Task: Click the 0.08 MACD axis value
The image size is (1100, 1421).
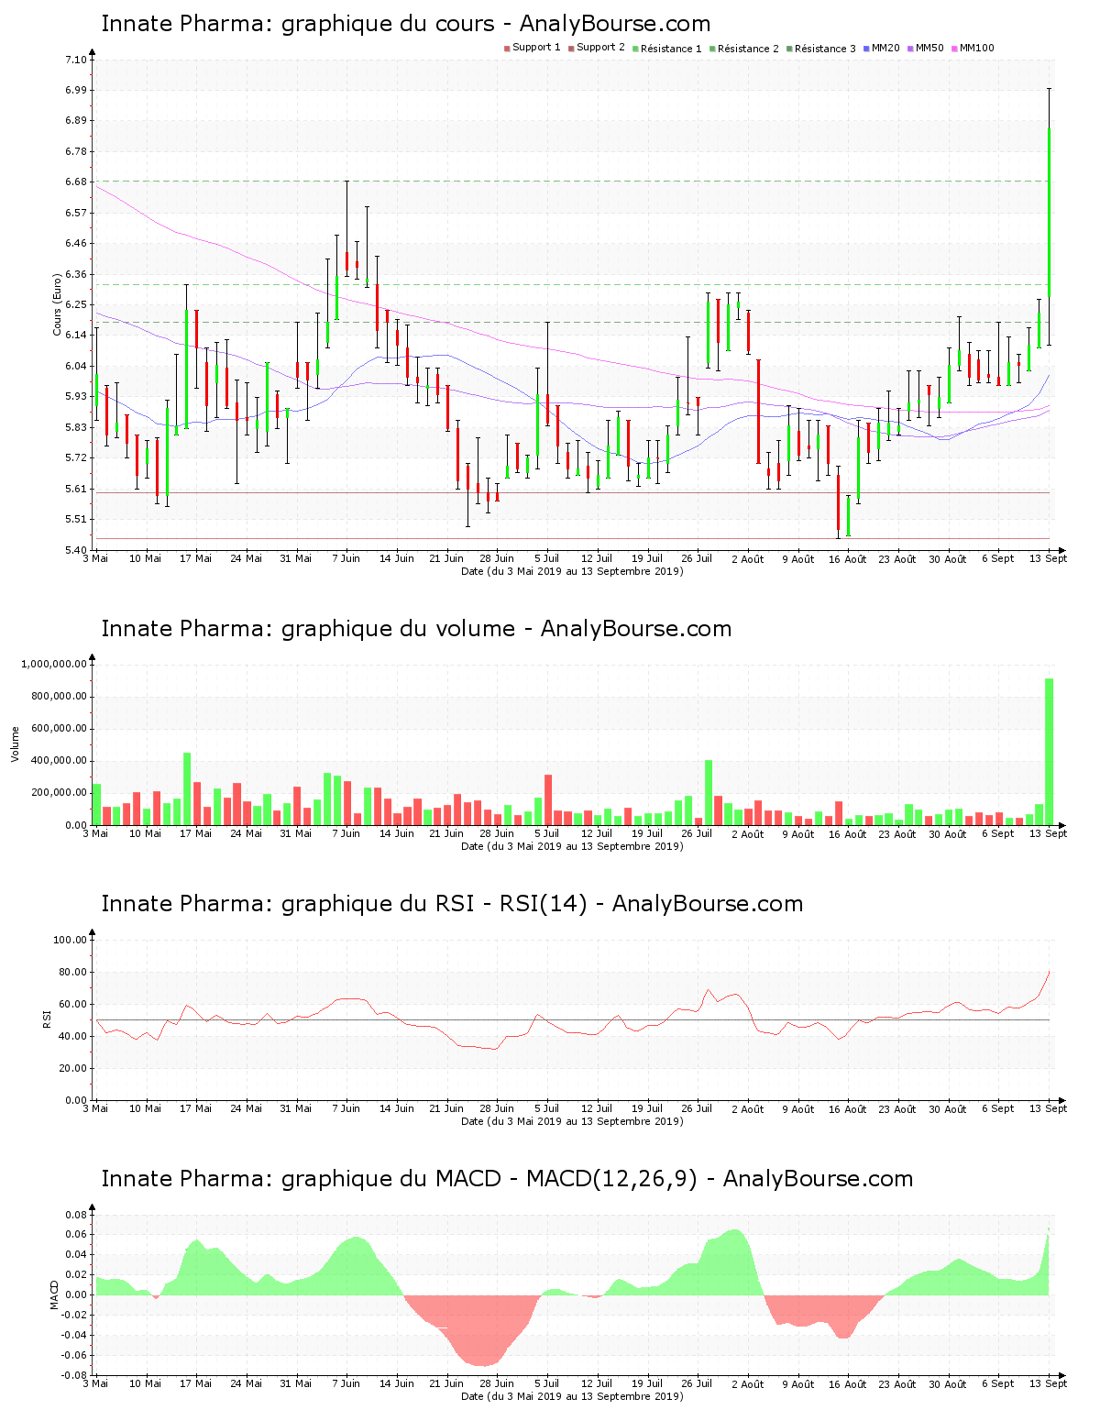Action: 77,1215
